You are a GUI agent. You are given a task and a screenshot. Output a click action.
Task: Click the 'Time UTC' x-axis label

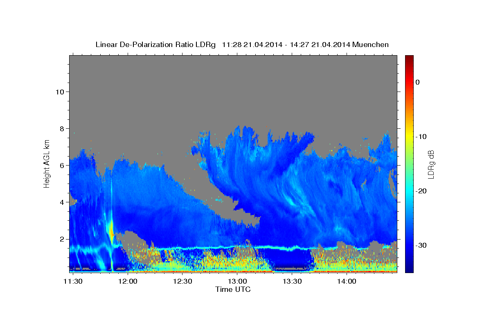(x=233, y=289)
